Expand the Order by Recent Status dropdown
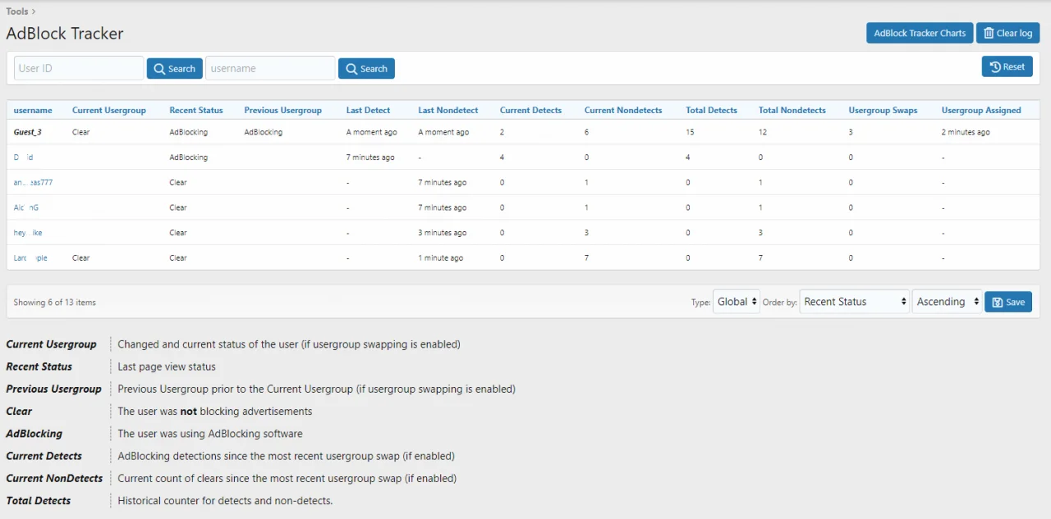 [x=854, y=302]
